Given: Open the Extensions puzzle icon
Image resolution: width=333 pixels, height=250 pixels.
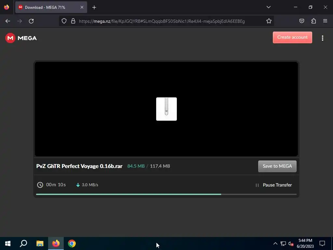Looking at the screenshot, I should (313, 21).
